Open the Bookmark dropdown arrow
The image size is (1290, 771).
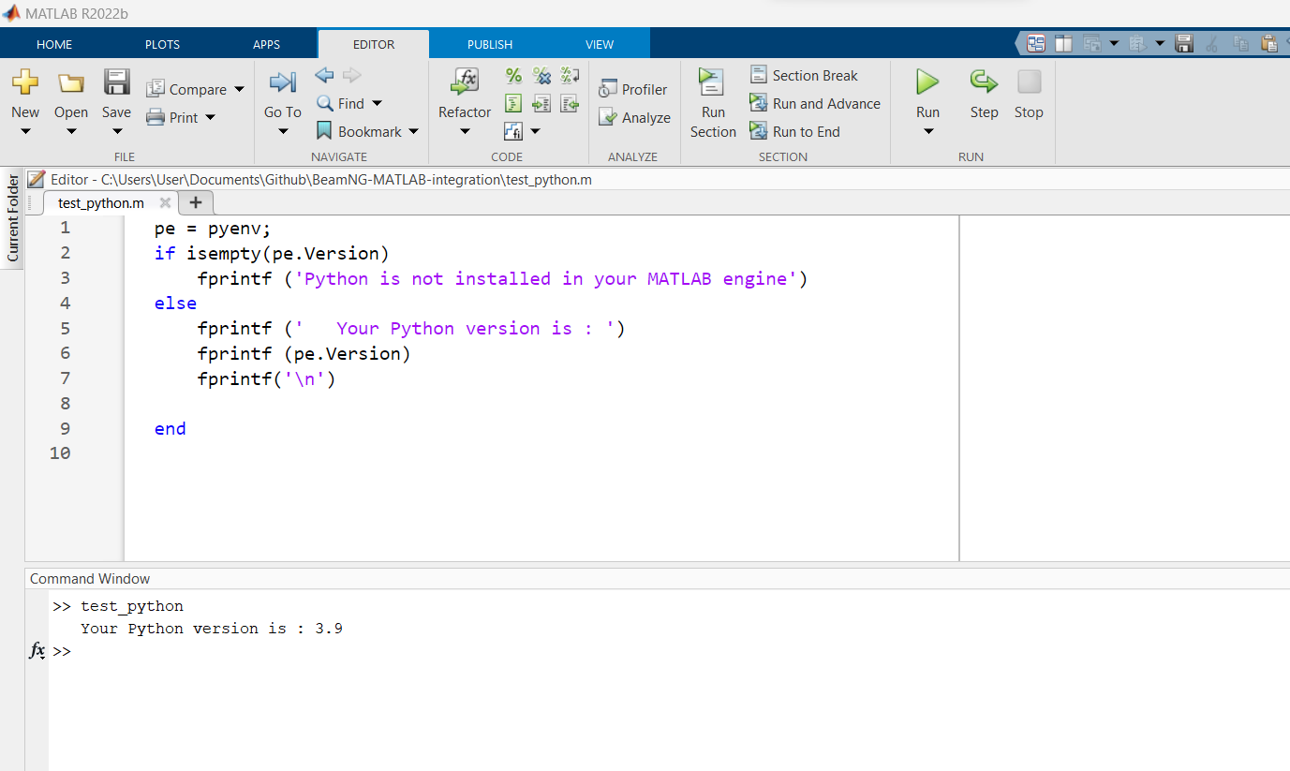(x=413, y=132)
